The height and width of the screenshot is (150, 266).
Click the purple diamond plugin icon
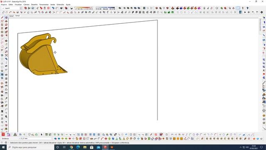[199, 8]
